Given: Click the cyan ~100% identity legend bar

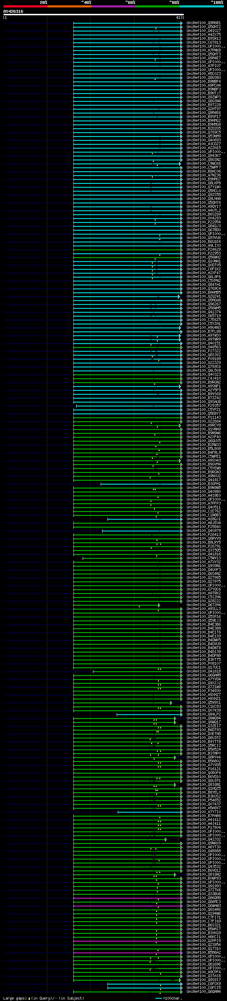Looking at the screenshot, I should click(201, 6).
